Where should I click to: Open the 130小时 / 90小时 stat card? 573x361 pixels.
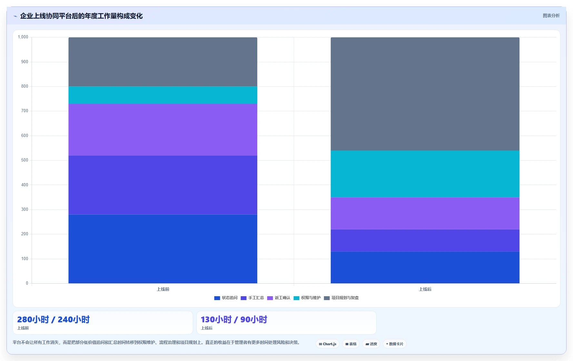(x=286, y=323)
